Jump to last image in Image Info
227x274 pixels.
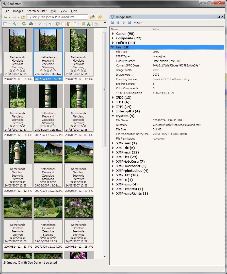[130, 23]
